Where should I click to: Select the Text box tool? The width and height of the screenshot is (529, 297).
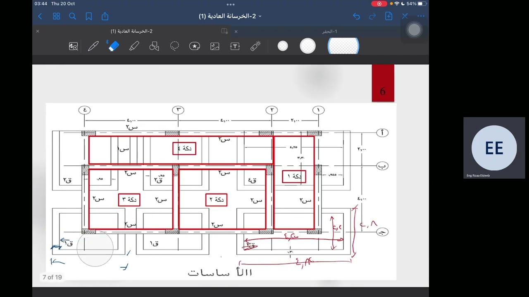point(235,46)
